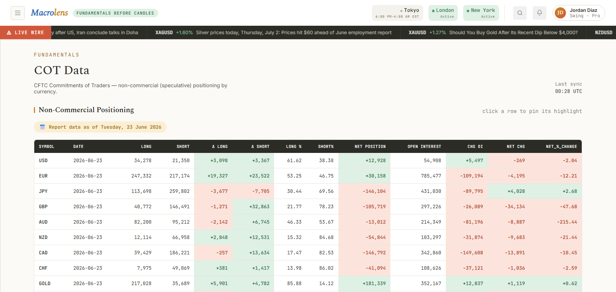Click the XAGUSD ticker symbol

tap(164, 33)
